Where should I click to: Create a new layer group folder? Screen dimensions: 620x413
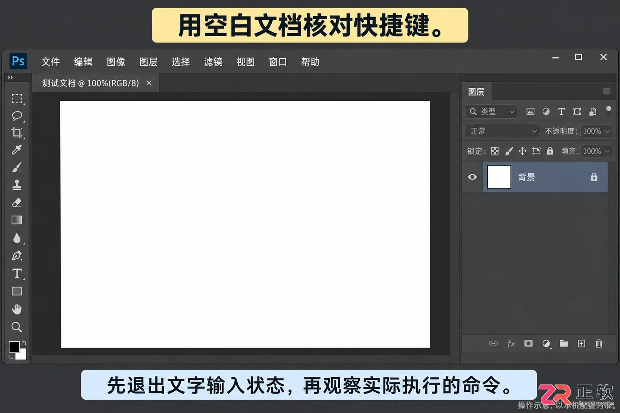[564, 343]
